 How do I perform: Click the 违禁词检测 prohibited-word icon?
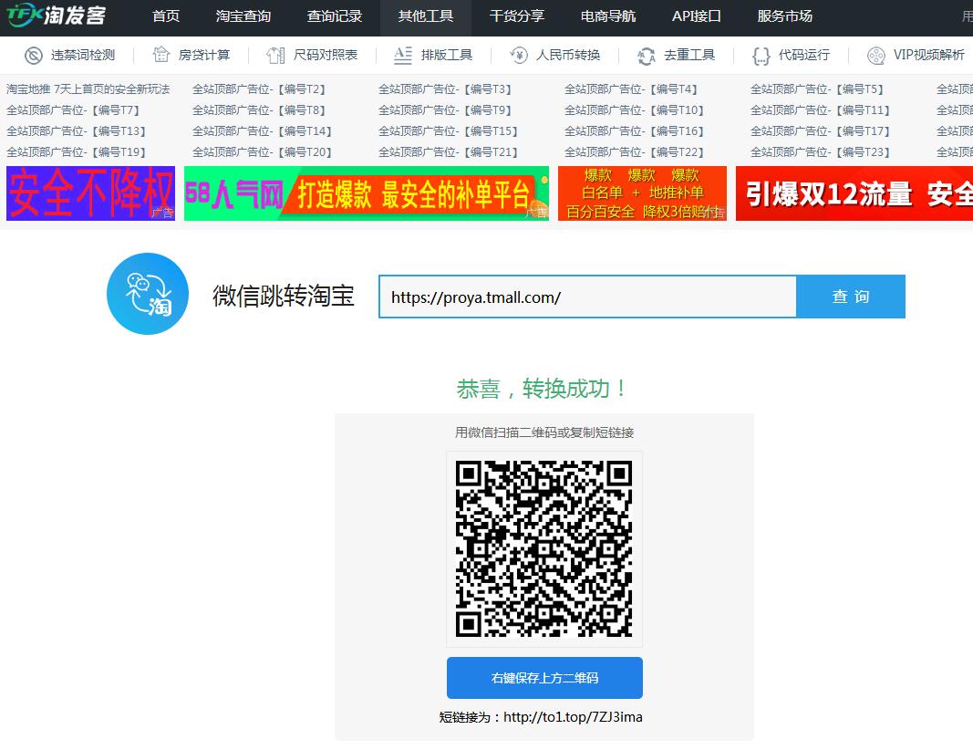click(34, 56)
